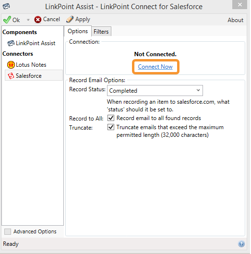Uncheck Truncate emails exceeding maximum length
The height and width of the screenshot is (254, 251).
(111, 127)
